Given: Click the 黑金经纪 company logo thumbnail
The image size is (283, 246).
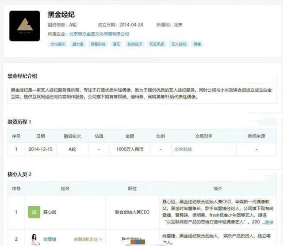Looking at the screenshot, I should coord(25,26).
